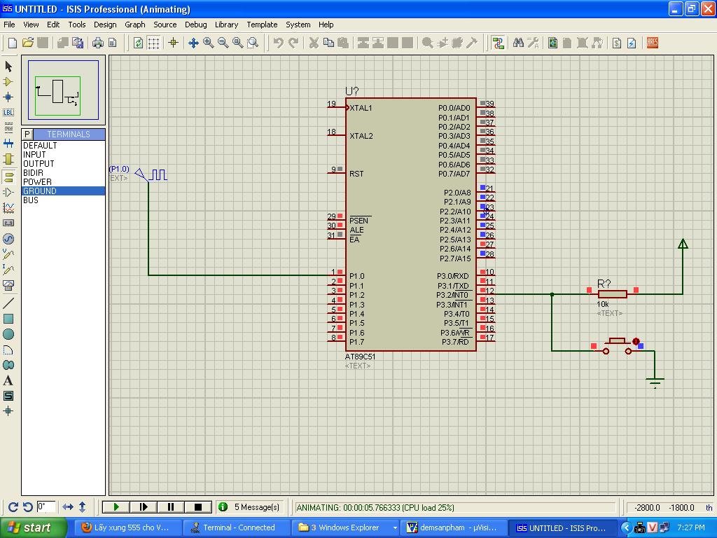The height and width of the screenshot is (538, 717).
Task: Click the Print toolbar icon
Action: click(x=98, y=43)
